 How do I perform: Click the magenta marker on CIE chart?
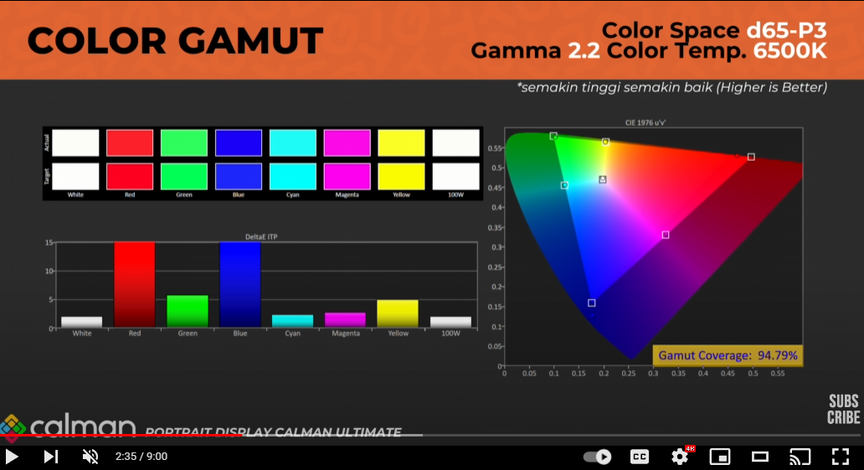coord(665,235)
